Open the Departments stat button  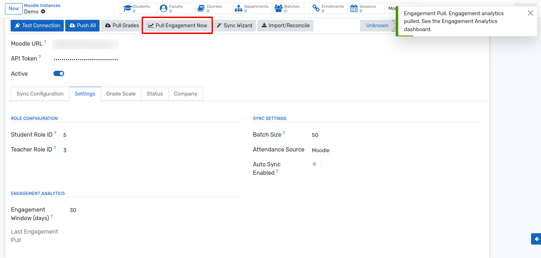(x=252, y=8)
